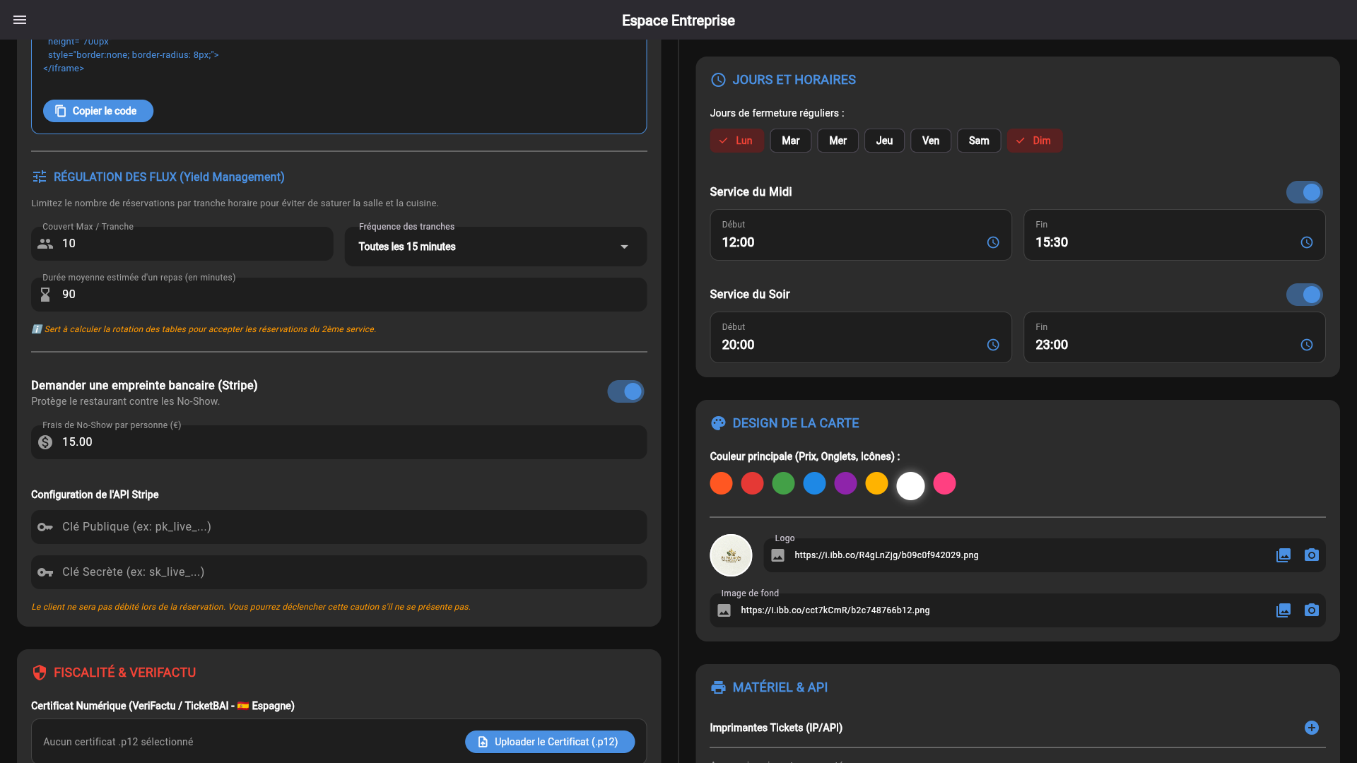Image resolution: width=1357 pixels, height=763 pixels.
Task: Open gallery picker for the Logo
Action: coord(1283,555)
